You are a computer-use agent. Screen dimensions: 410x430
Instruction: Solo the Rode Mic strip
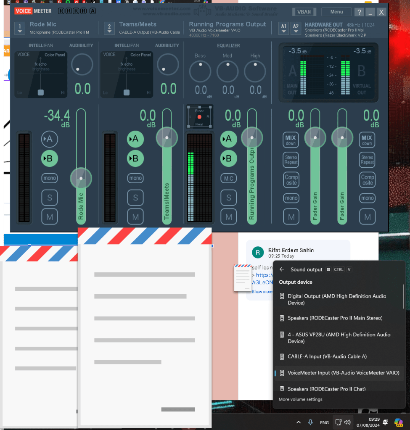click(x=49, y=198)
